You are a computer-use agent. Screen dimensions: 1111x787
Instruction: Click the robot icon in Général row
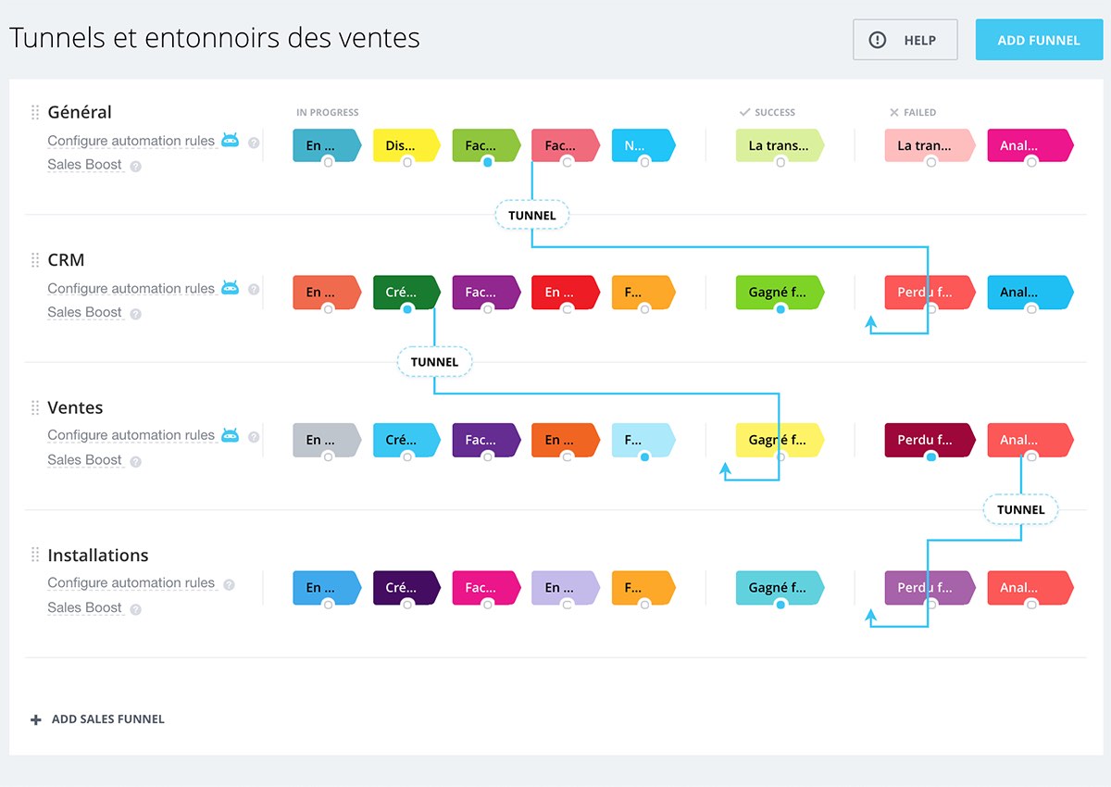click(x=230, y=141)
